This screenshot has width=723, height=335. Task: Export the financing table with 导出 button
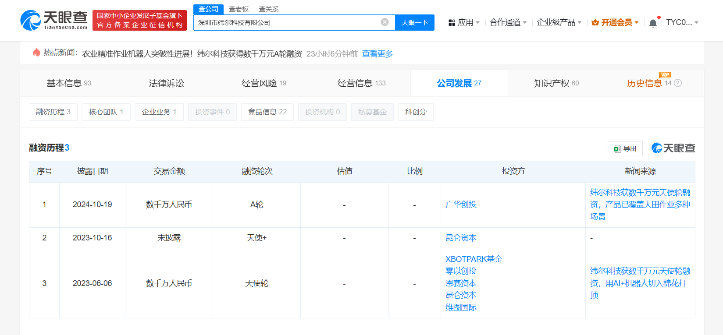625,149
